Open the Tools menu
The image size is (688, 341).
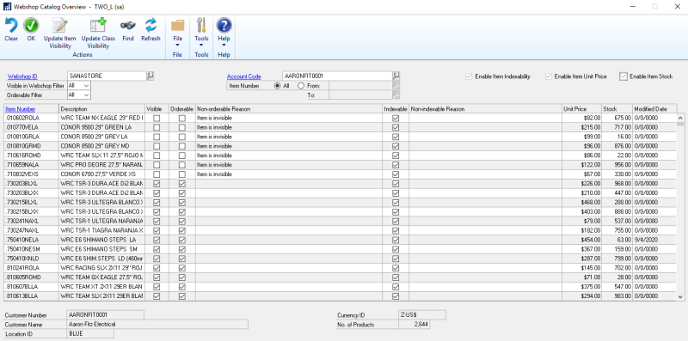point(201,33)
